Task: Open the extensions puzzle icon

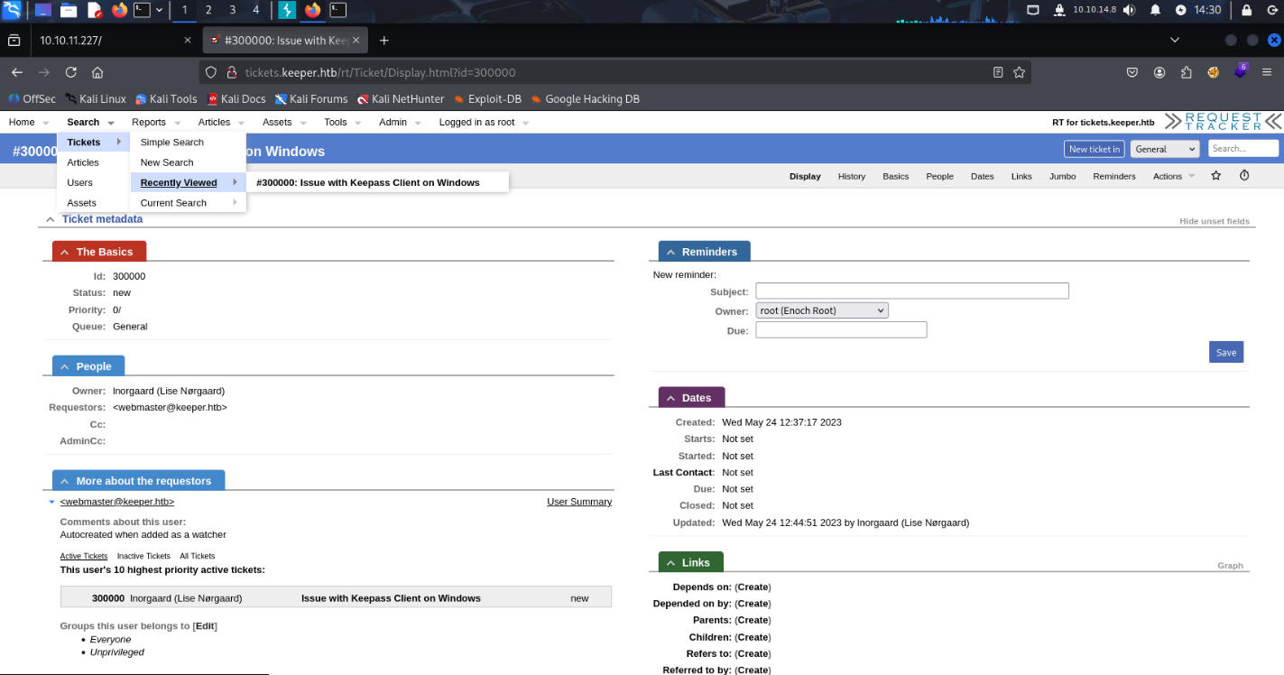Action: (1187, 72)
